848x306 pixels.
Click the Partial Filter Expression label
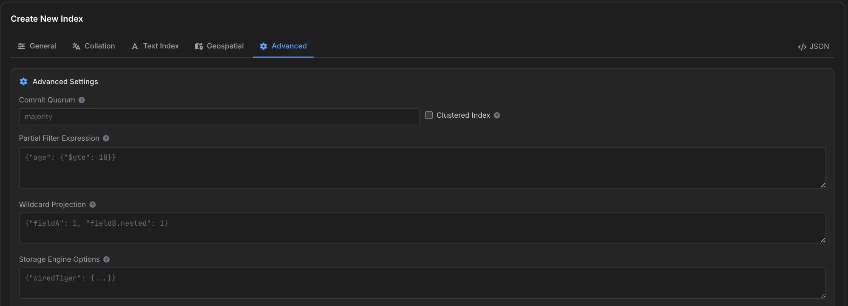tap(59, 138)
